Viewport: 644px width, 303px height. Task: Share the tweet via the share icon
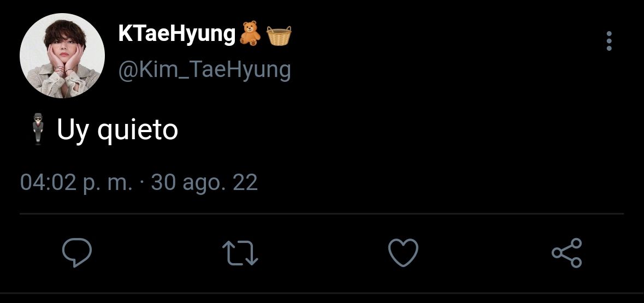pos(567,252)
